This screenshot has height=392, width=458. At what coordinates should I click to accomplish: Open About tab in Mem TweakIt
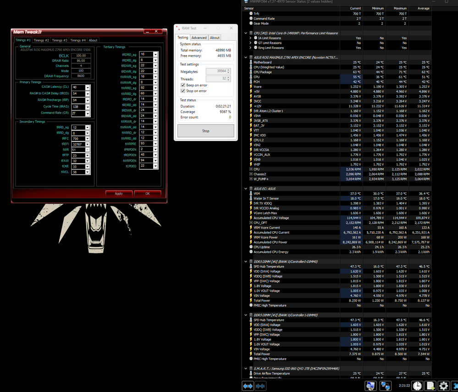93,40
